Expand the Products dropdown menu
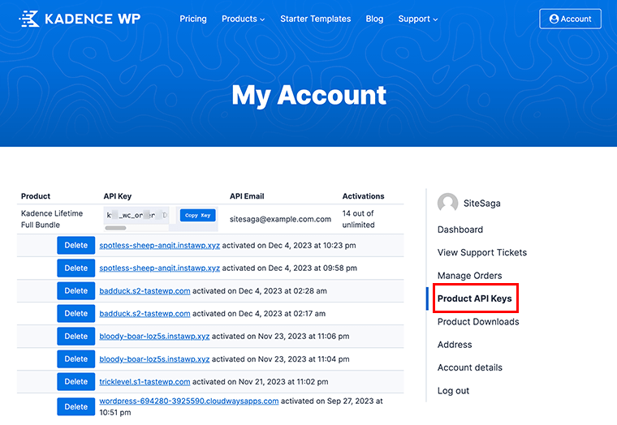The image size is (617, 425). click(244, 19)
